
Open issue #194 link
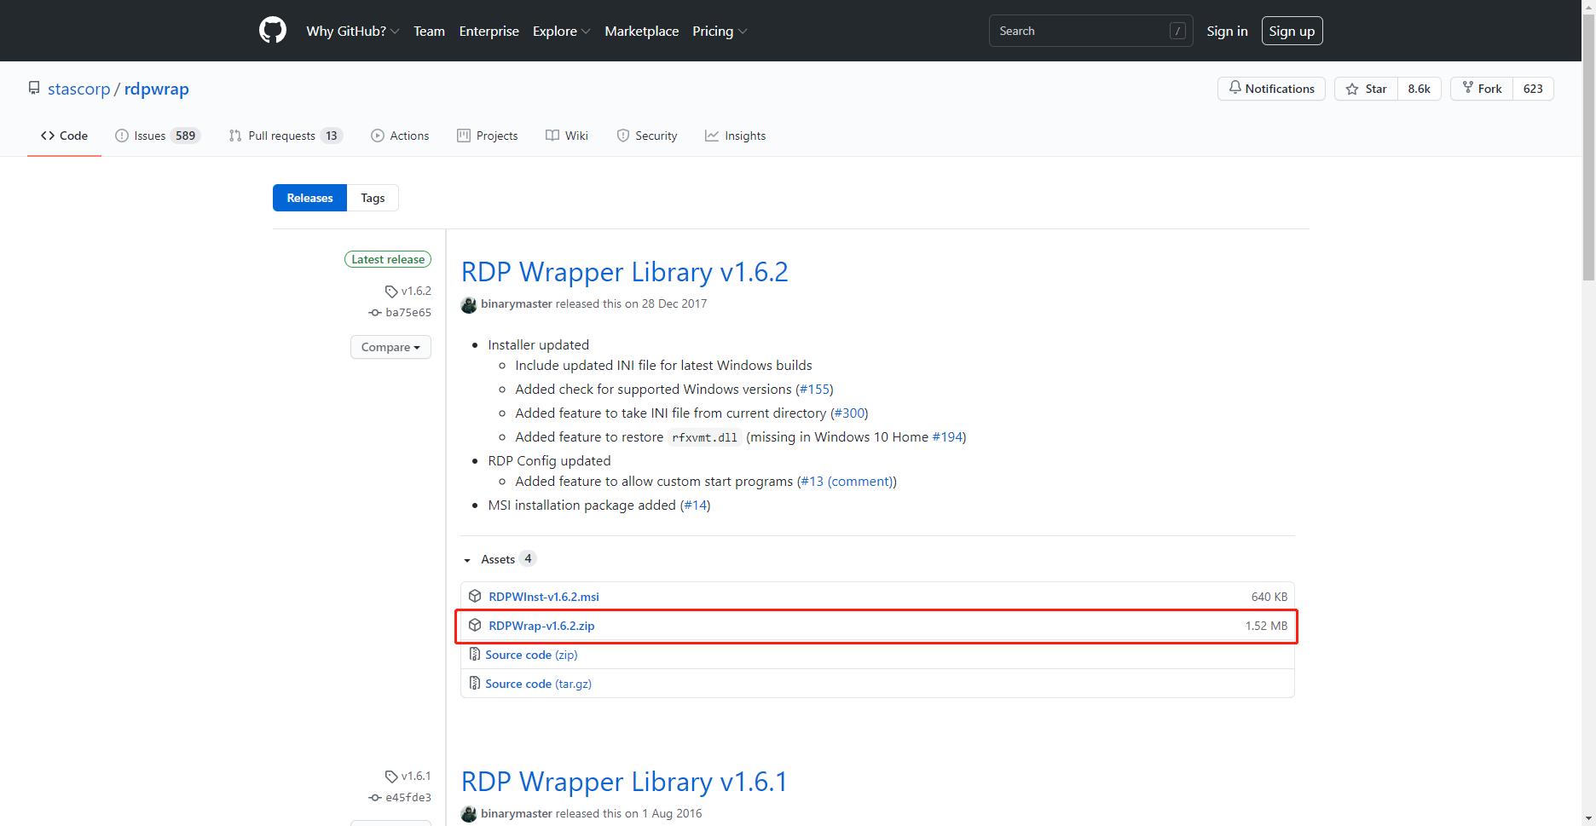[947, 436]
